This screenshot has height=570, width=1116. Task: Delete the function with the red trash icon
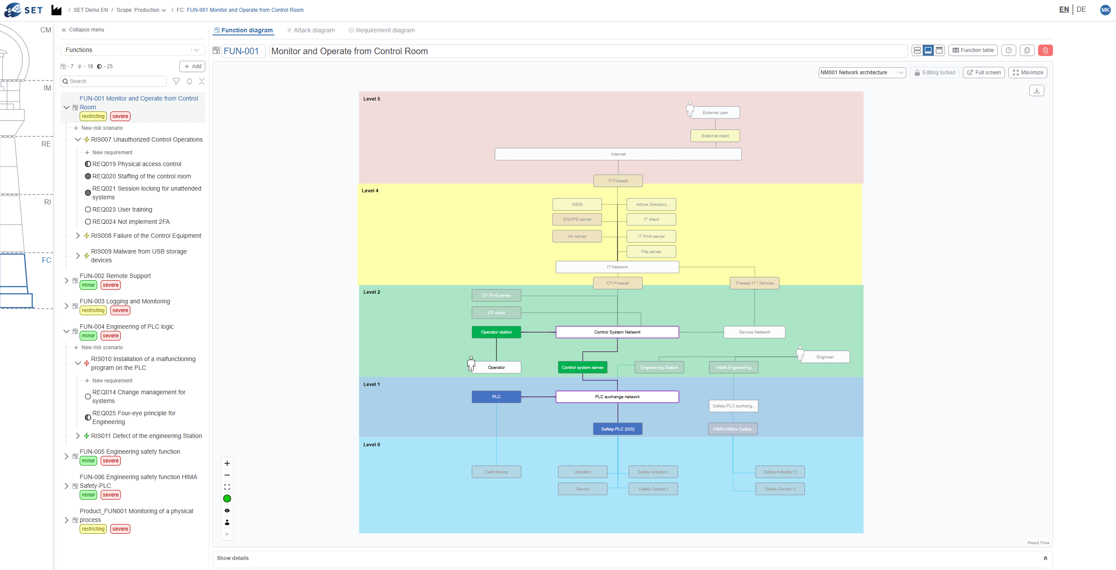point(1046,50)
